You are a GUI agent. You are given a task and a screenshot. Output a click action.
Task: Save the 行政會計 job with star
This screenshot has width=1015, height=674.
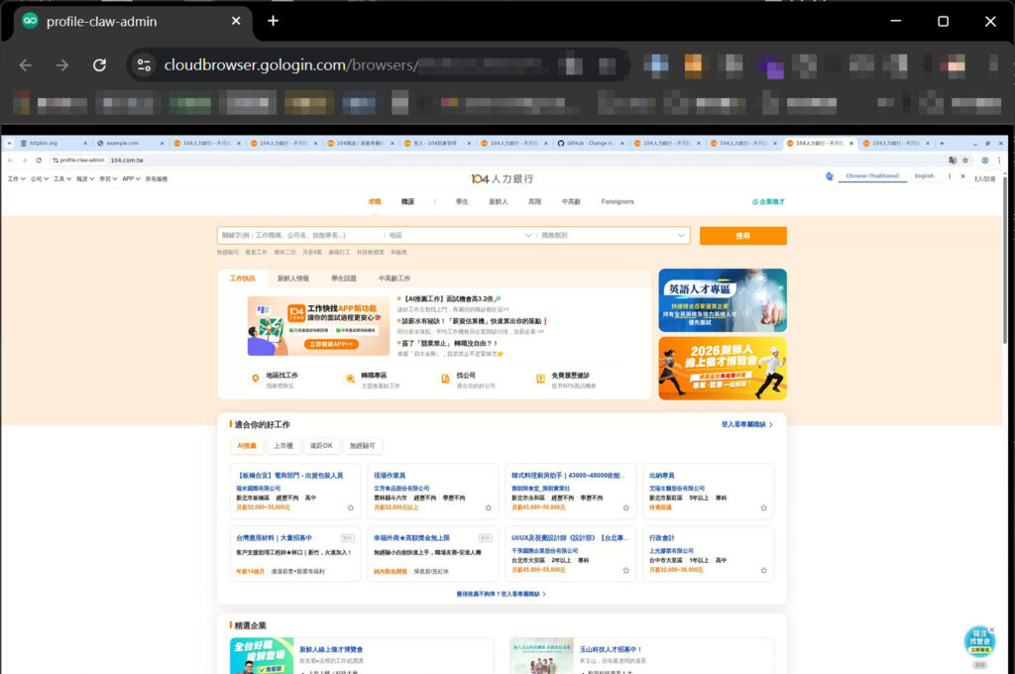click(764, 570)
